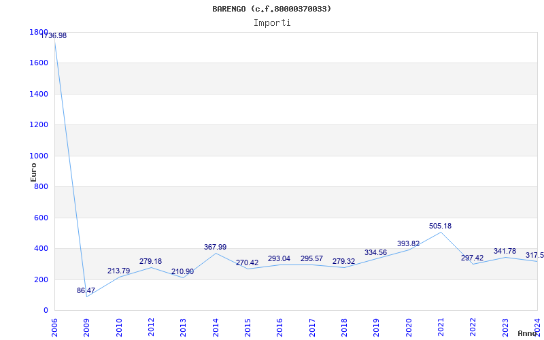Viewport: 544px width, 340px height.
Task: Click the 86.47 data label
Action: tap(86, 290)
